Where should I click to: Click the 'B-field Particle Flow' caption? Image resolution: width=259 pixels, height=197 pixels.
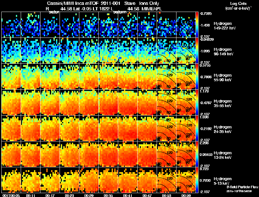tap(242, 187)
